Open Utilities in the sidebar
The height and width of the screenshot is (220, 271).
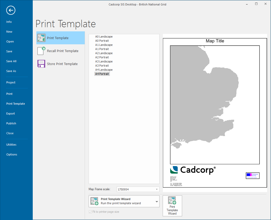point(11,145)
